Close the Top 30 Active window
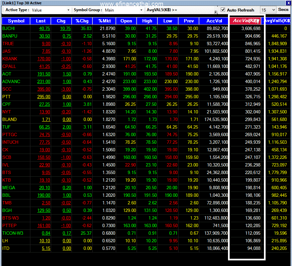This screenshot has width=292, height=266. [x=288, y=3]
